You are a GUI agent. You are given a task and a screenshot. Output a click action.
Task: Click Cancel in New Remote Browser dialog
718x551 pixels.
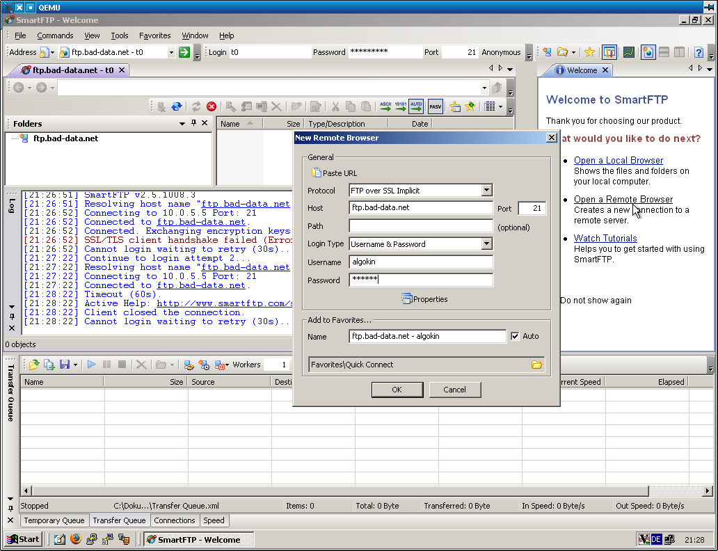[455, 390]
